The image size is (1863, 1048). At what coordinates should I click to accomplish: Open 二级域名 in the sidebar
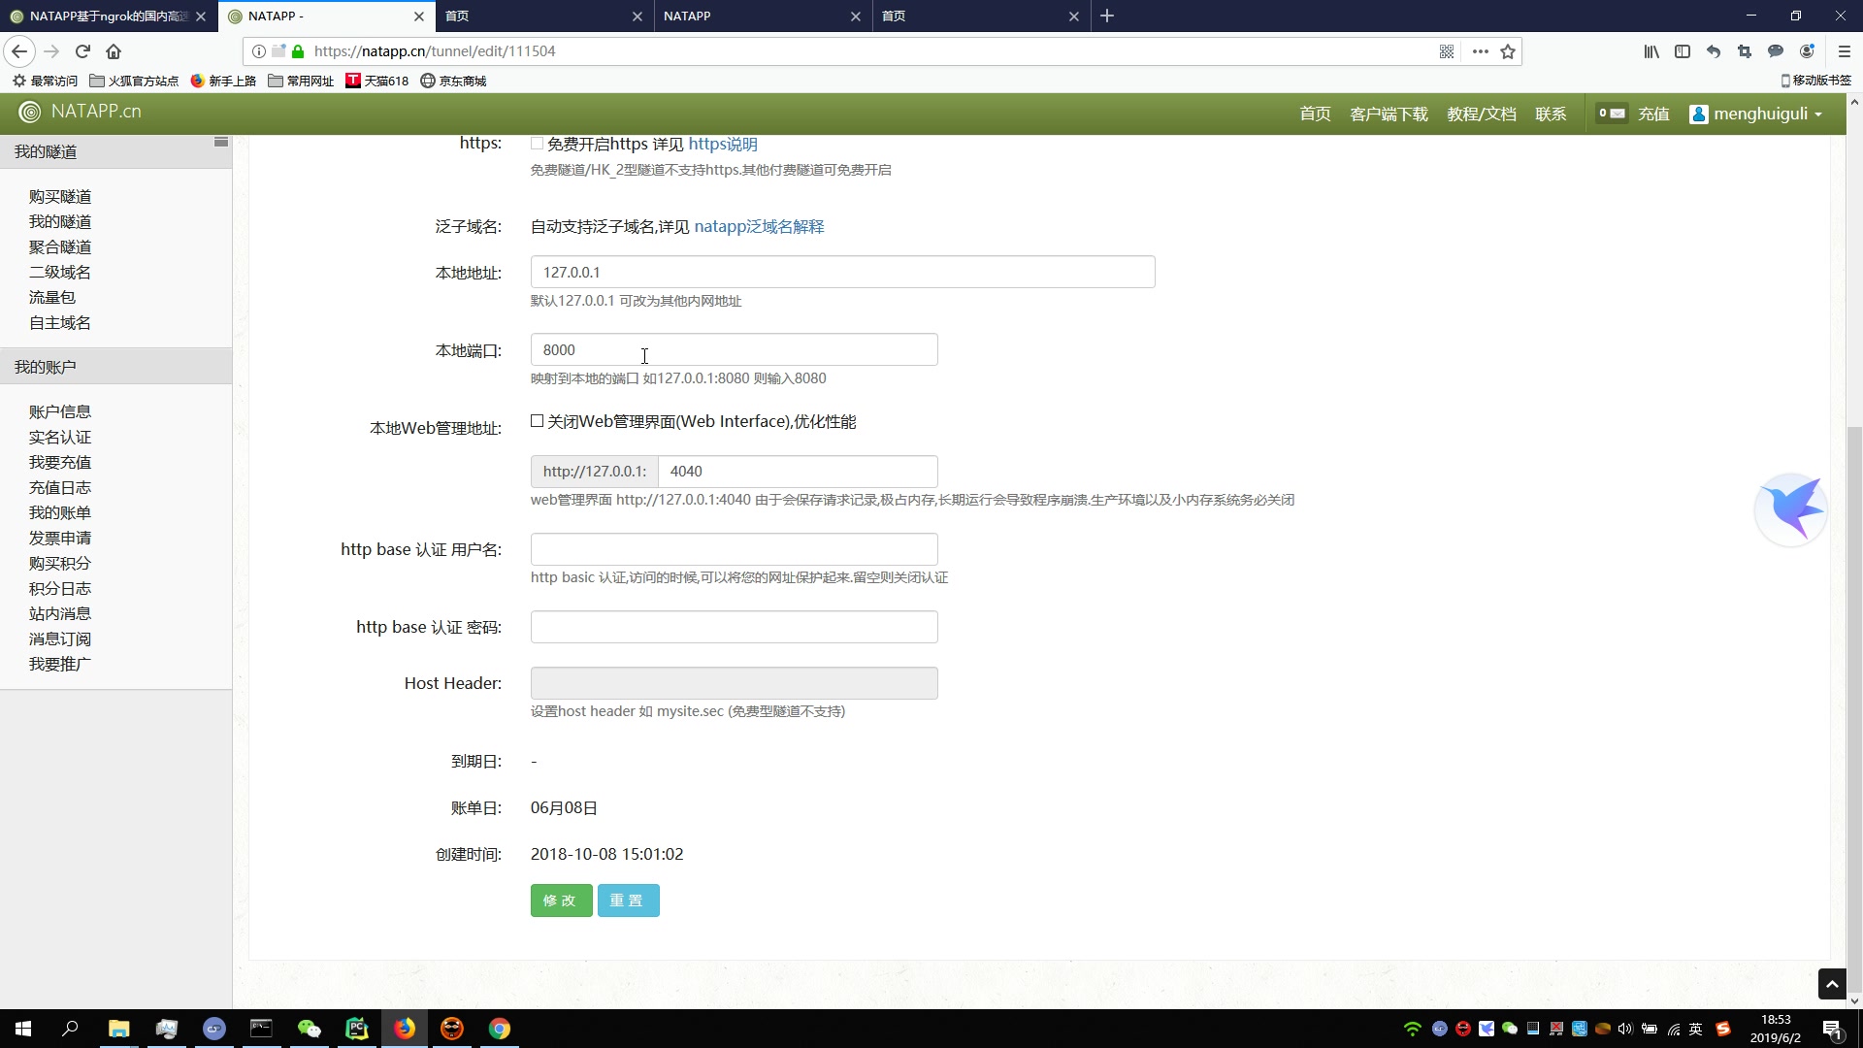coord(60,272)
